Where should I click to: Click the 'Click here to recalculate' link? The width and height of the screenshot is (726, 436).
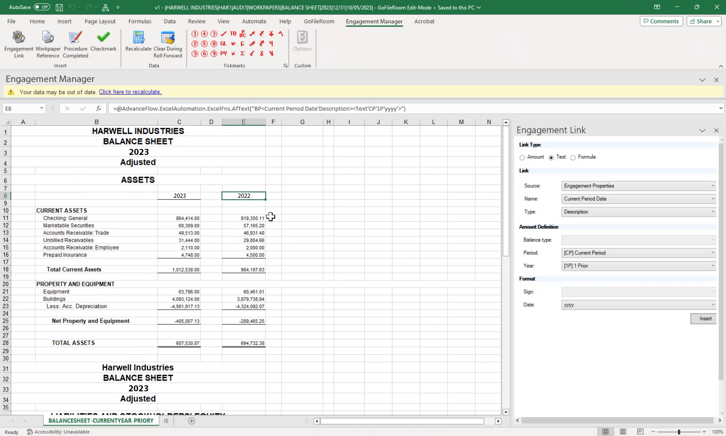coord(130,92)
